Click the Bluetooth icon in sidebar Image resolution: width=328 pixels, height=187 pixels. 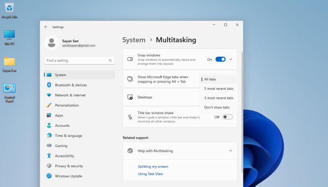click(49, 85)
